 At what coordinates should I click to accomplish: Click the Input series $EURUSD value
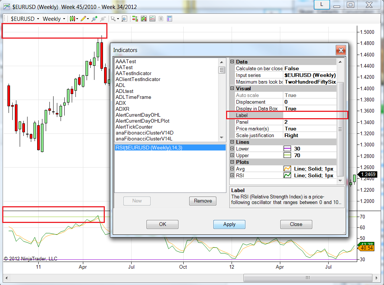click(310, 75)
